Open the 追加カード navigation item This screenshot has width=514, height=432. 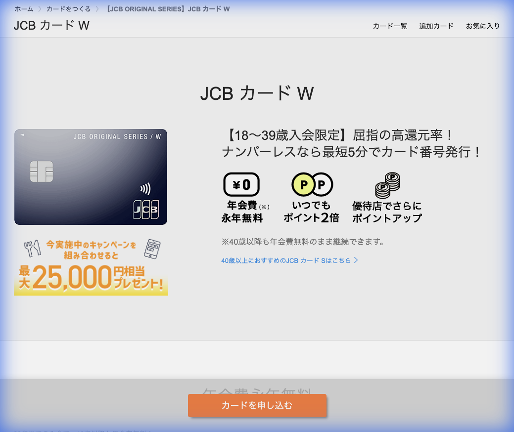(x=436, y=26)
